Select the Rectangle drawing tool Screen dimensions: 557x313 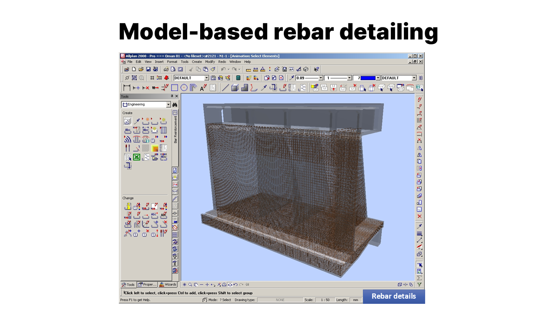[174, 88]
